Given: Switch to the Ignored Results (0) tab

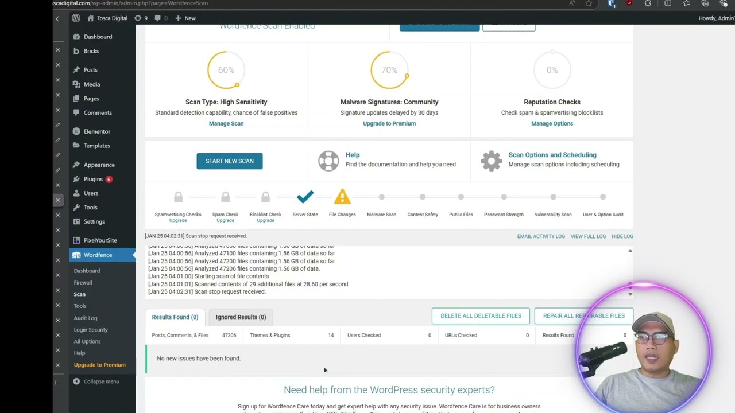Looking at the screenshot, I should click(x=241, y=317).
